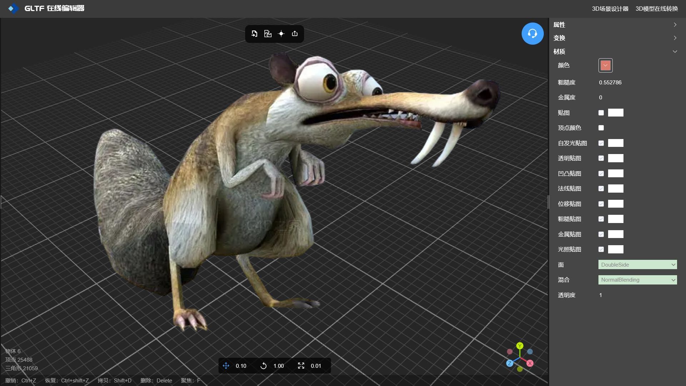
Task: Click the puzzle-piece icon in the toolbar
Action: 268,34
